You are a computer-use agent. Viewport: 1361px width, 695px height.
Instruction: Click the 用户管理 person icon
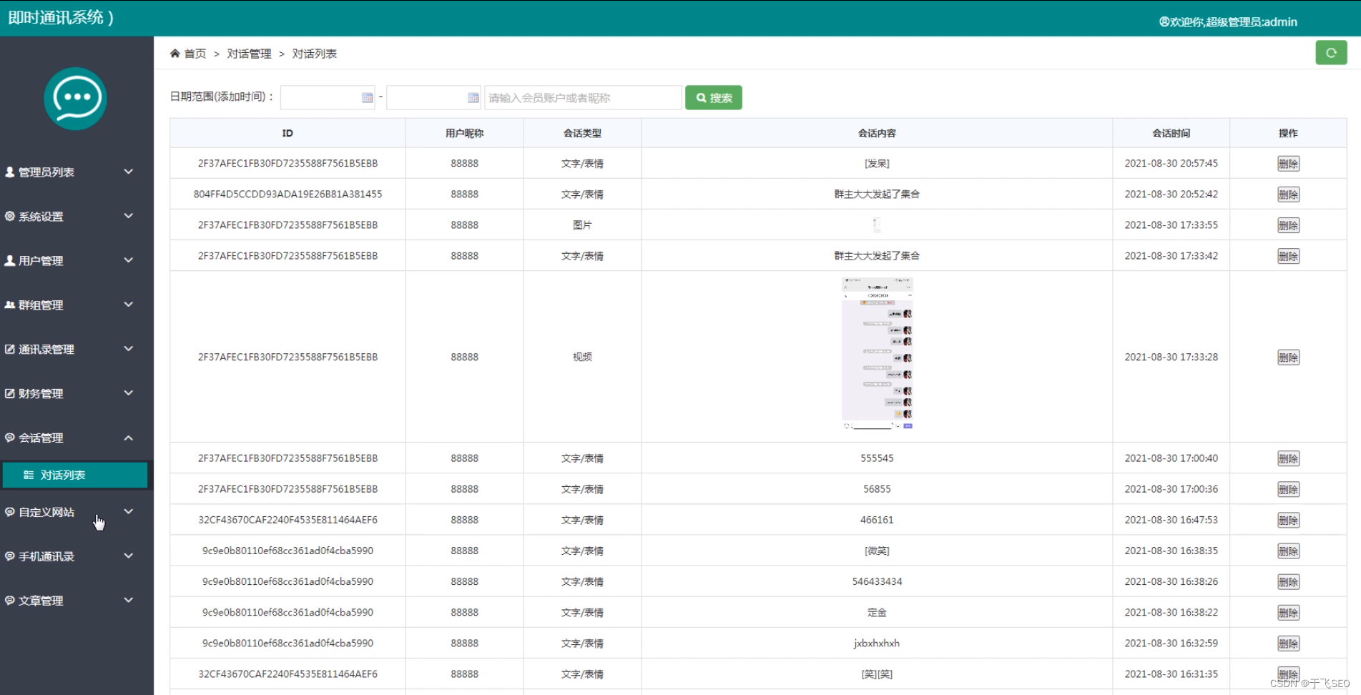coord(10,260)
